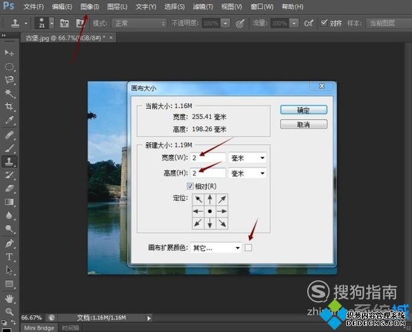Set anchor to center dot
412x332 pixels.
click(210, 211)
